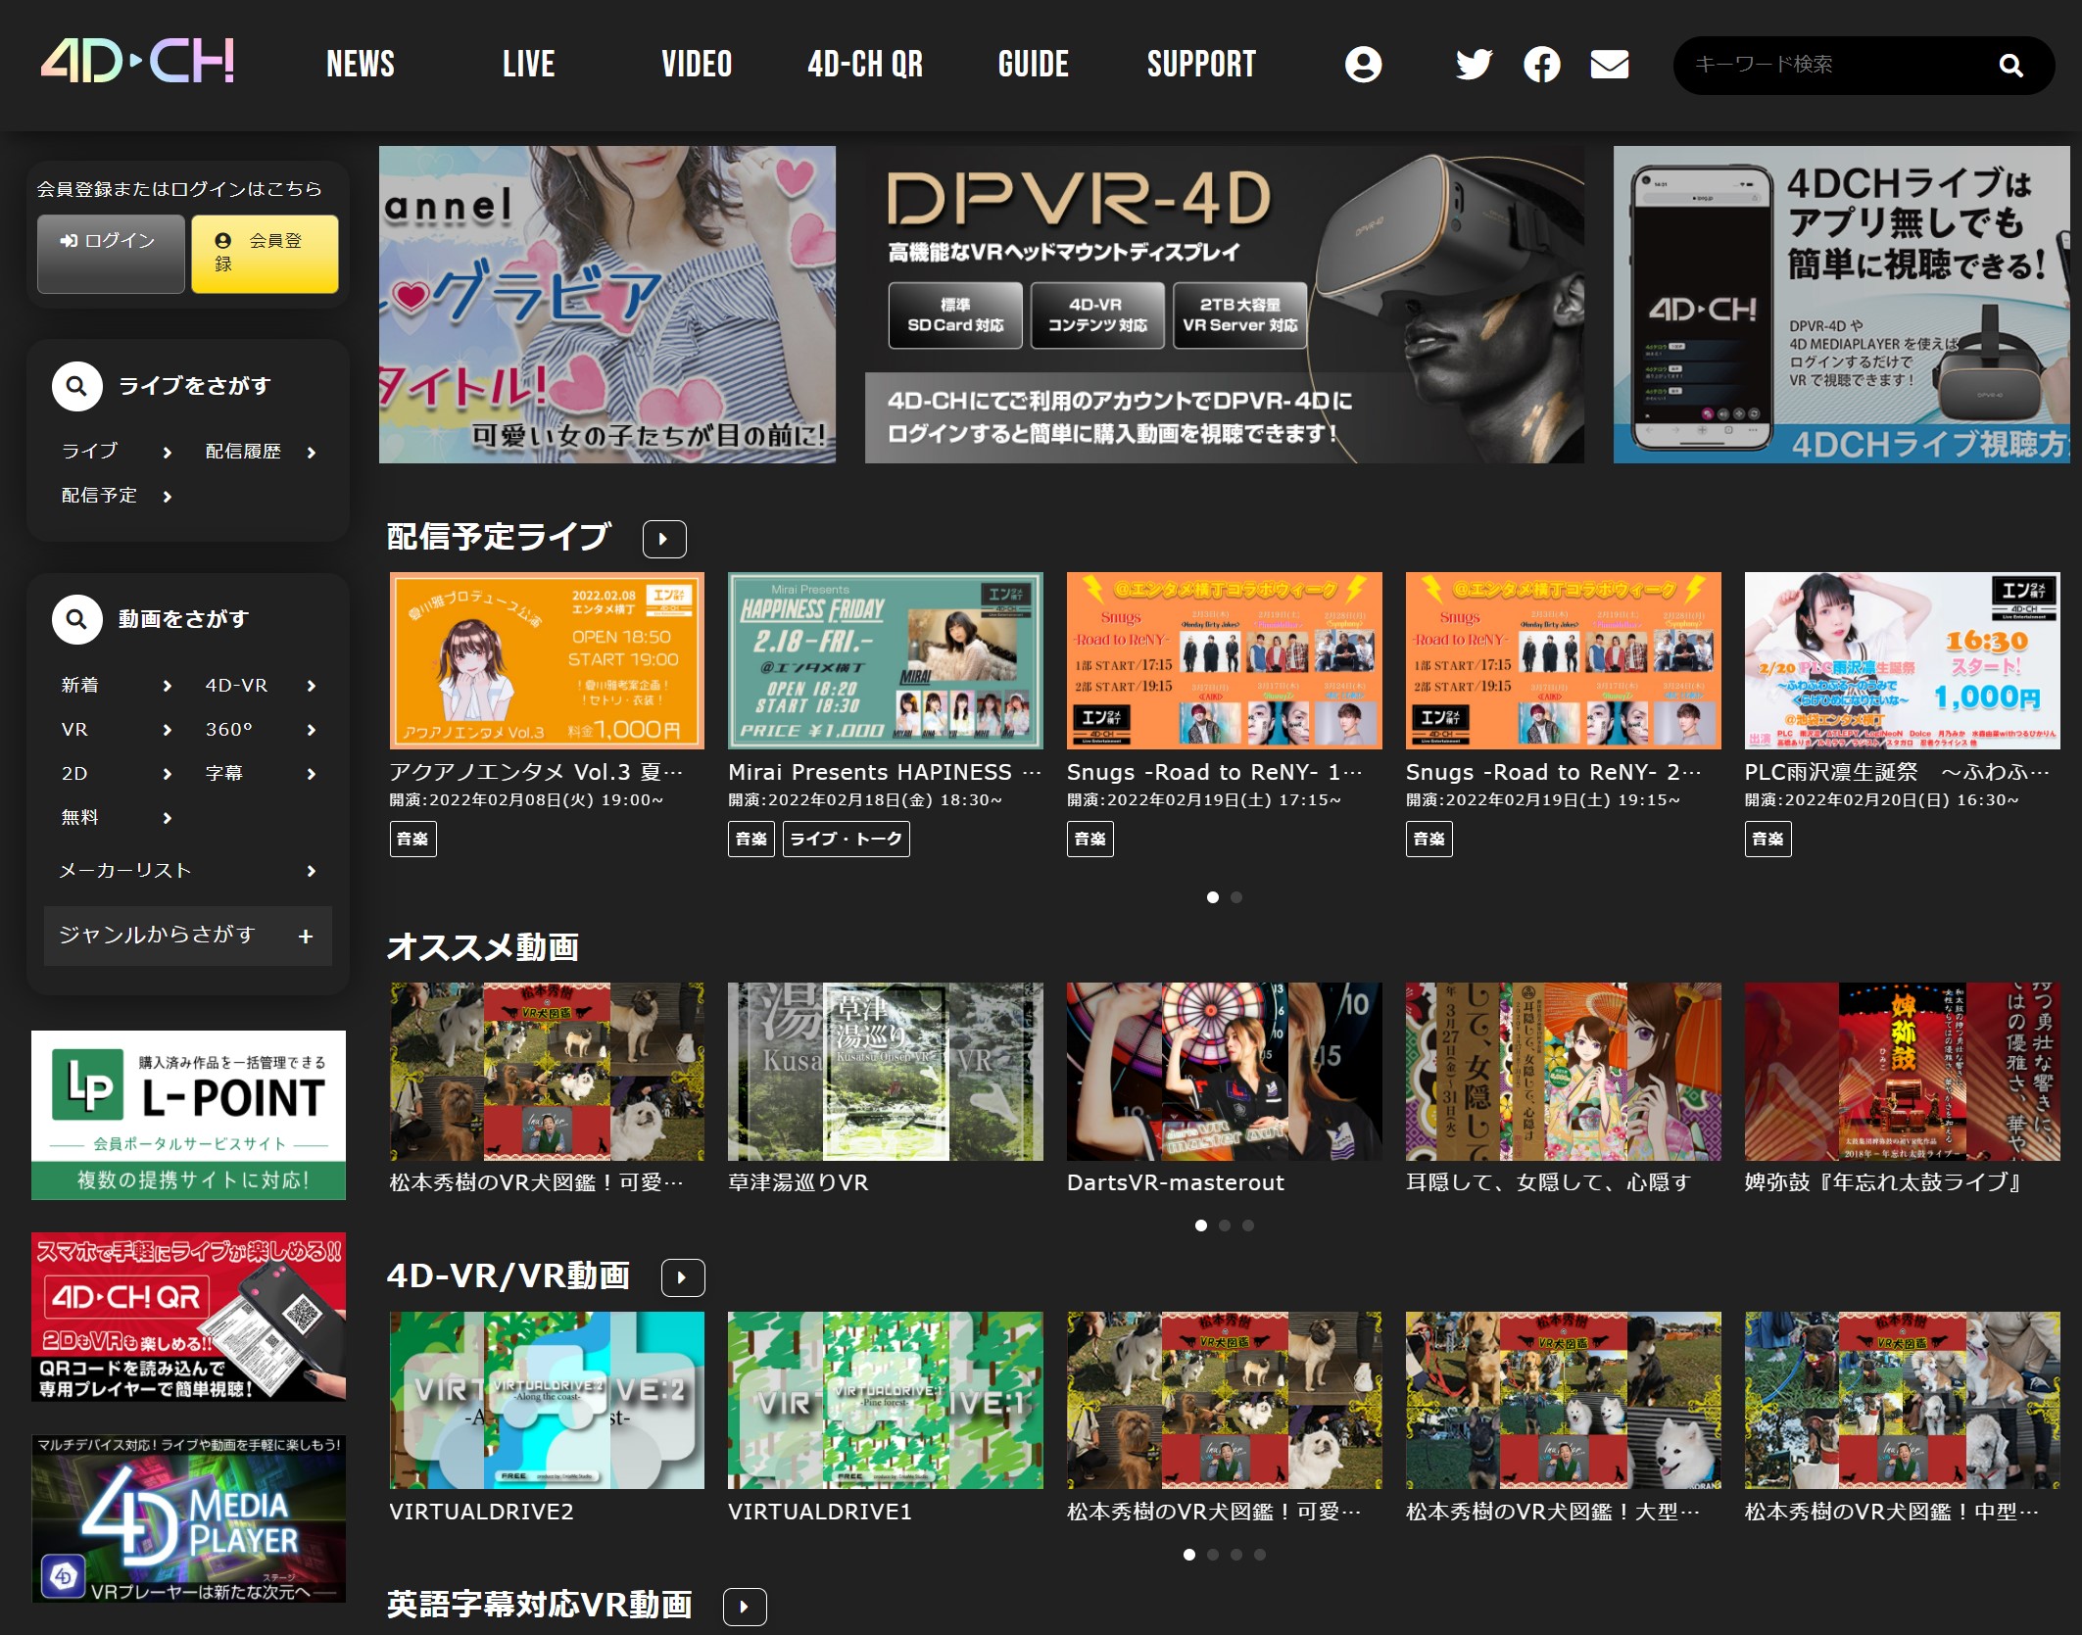Go to the SUPPORT menu item
This screenshot has width=2082, height=1635.
(1201, 65)
